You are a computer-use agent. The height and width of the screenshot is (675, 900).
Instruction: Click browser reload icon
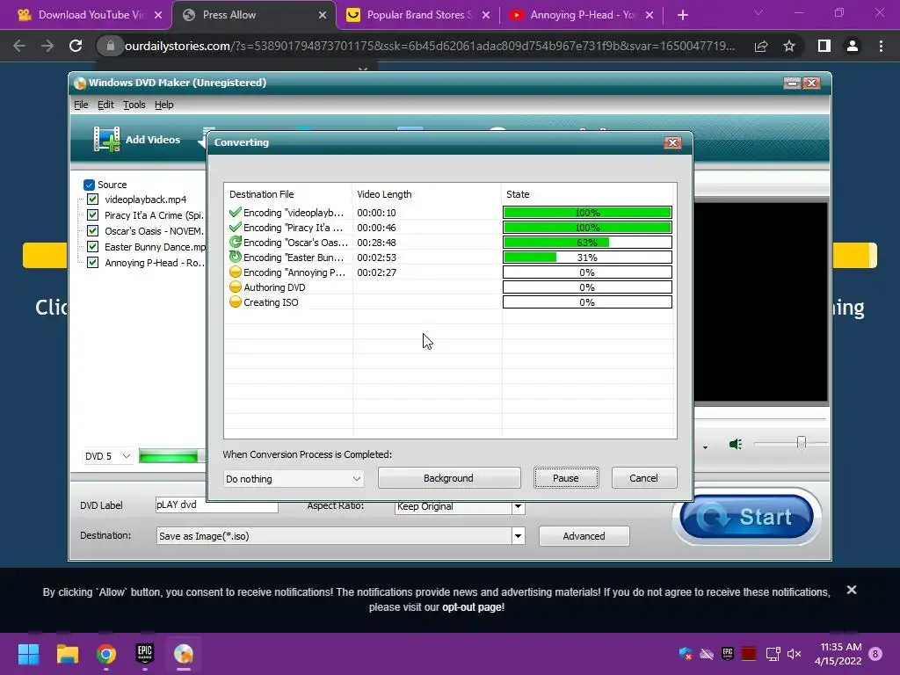(76, 46)
